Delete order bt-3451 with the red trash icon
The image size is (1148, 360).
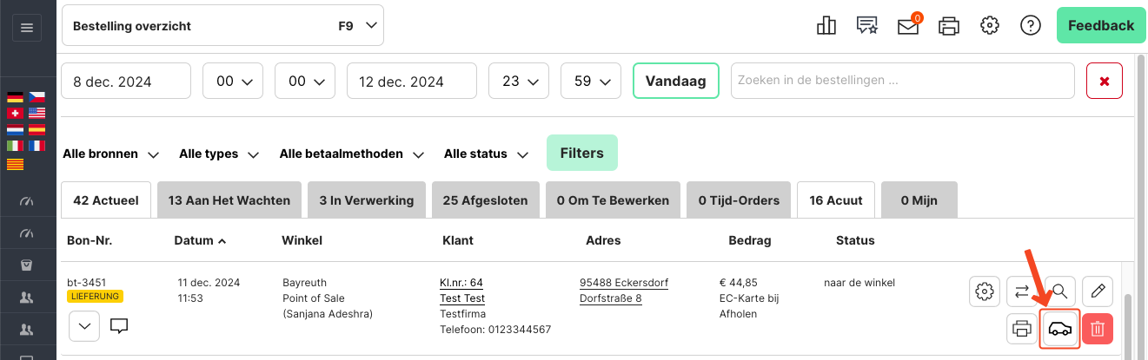click(x=1098, y=329)
